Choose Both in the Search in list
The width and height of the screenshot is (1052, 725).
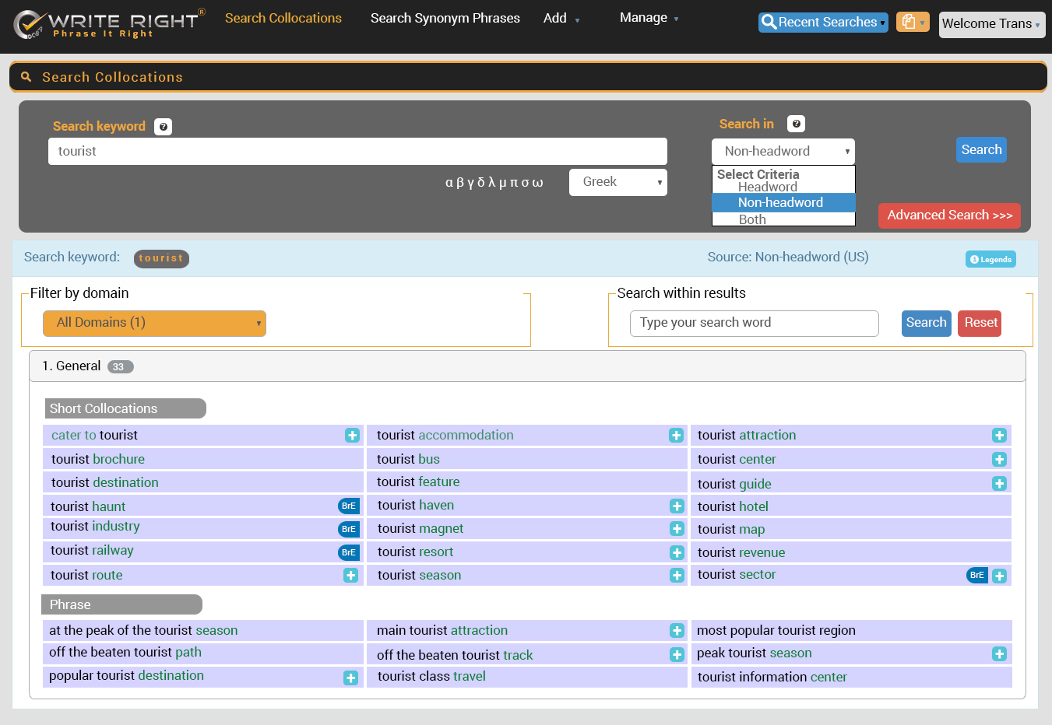pyautogui.click(x=752, y=219)
